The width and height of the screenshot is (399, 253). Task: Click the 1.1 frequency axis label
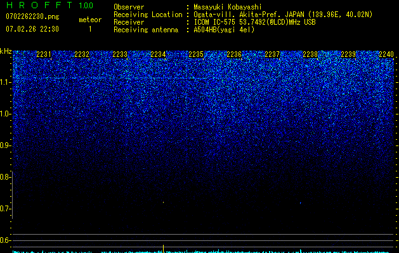(x=5, y=82)
